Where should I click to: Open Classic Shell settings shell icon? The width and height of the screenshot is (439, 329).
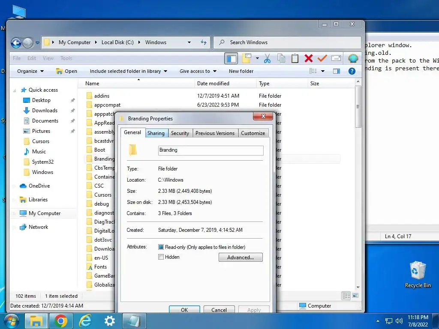[x=353, y=58]
